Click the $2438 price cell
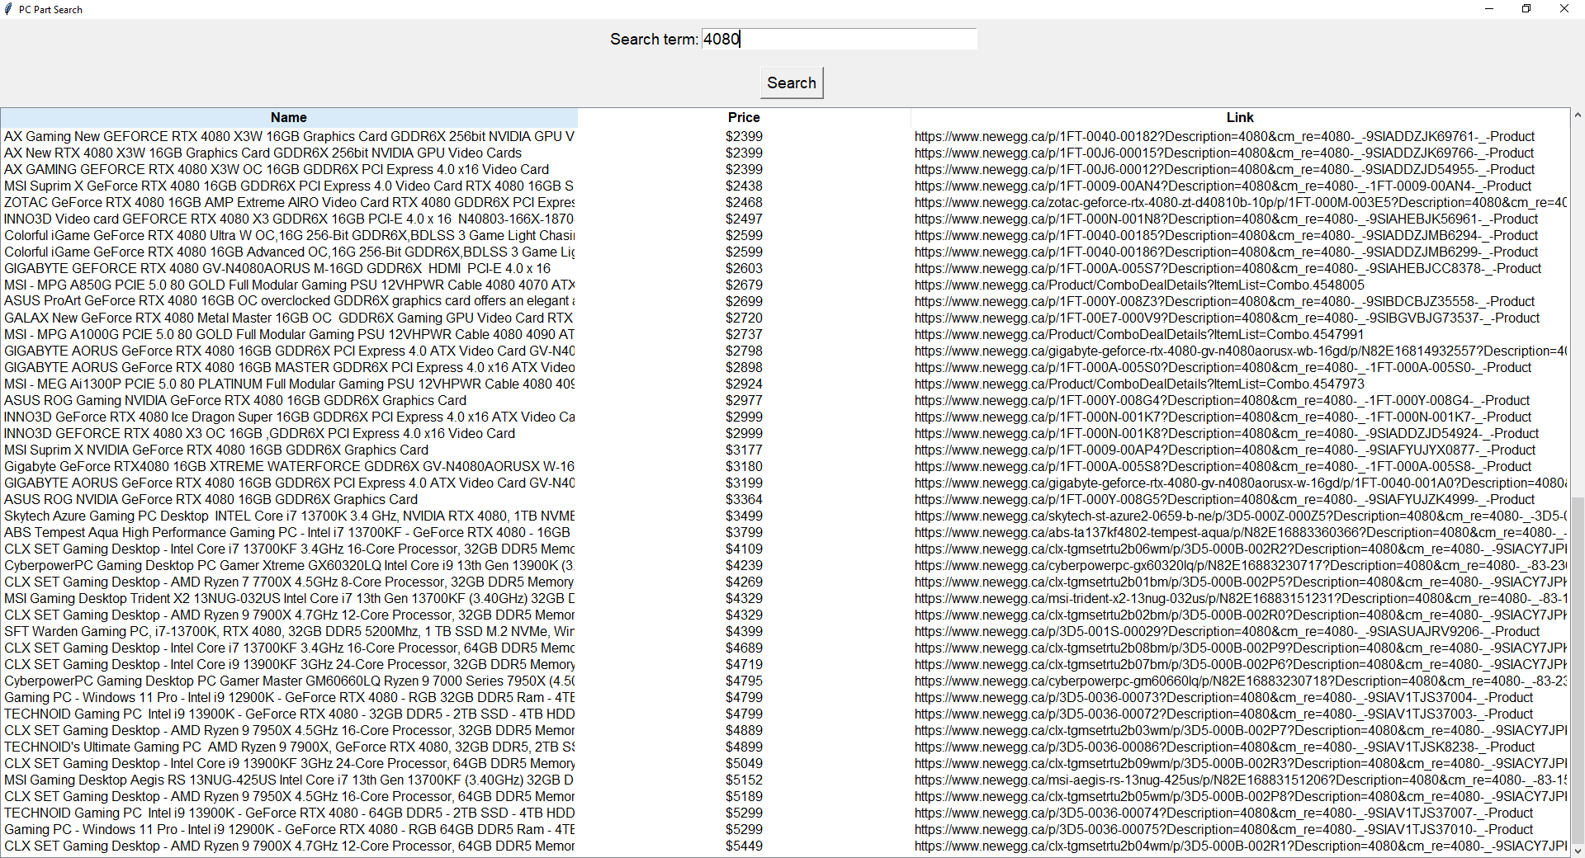 coord(744,186)
